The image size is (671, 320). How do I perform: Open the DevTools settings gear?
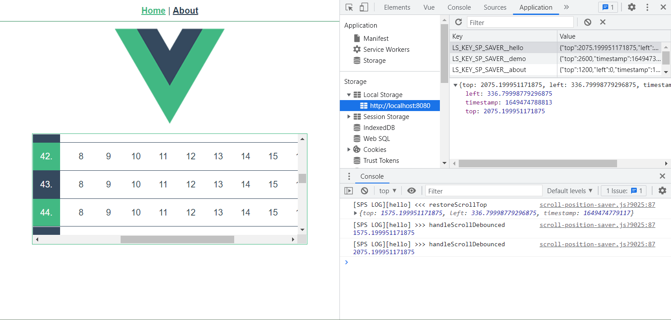632,7
